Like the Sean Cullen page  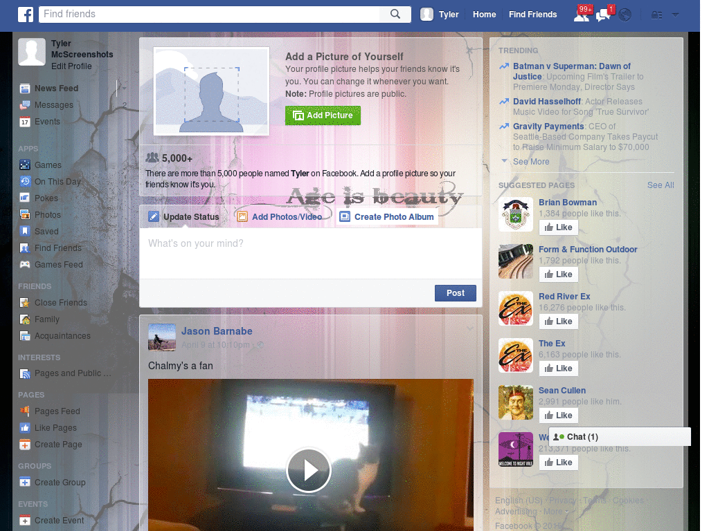559,415
